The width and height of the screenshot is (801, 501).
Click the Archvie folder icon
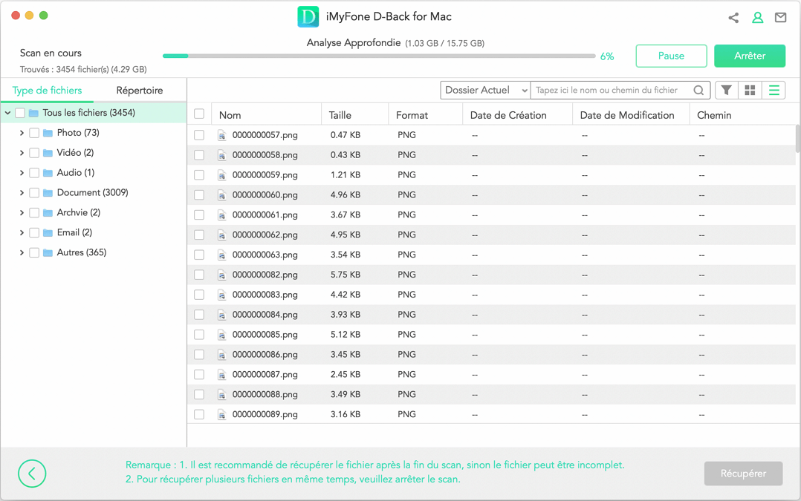point(48,213)
